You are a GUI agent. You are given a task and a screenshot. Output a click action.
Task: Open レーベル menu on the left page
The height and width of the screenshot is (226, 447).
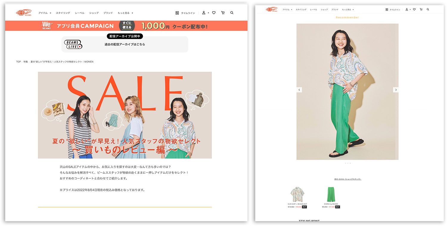point(80,13)
